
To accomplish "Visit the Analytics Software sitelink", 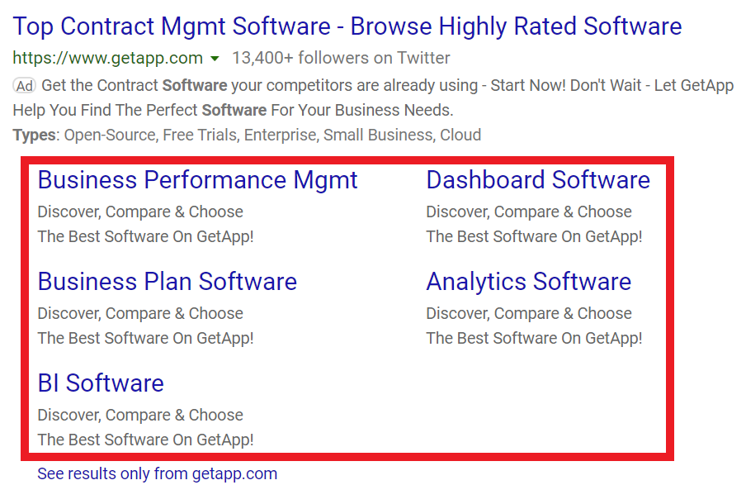I will coord(528,282).
